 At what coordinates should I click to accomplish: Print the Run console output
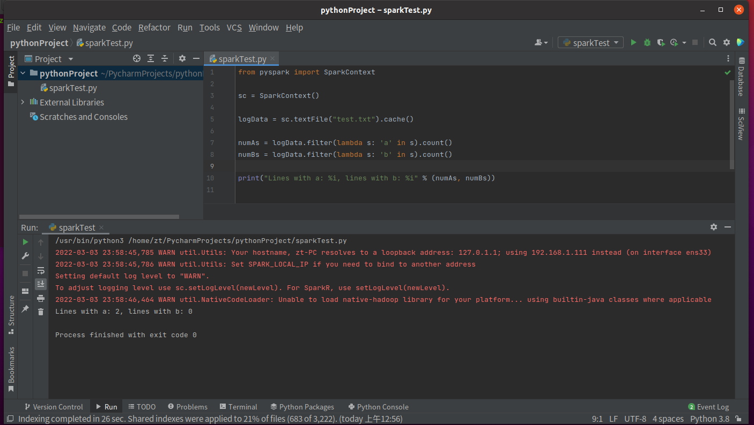tap(41, 298)
